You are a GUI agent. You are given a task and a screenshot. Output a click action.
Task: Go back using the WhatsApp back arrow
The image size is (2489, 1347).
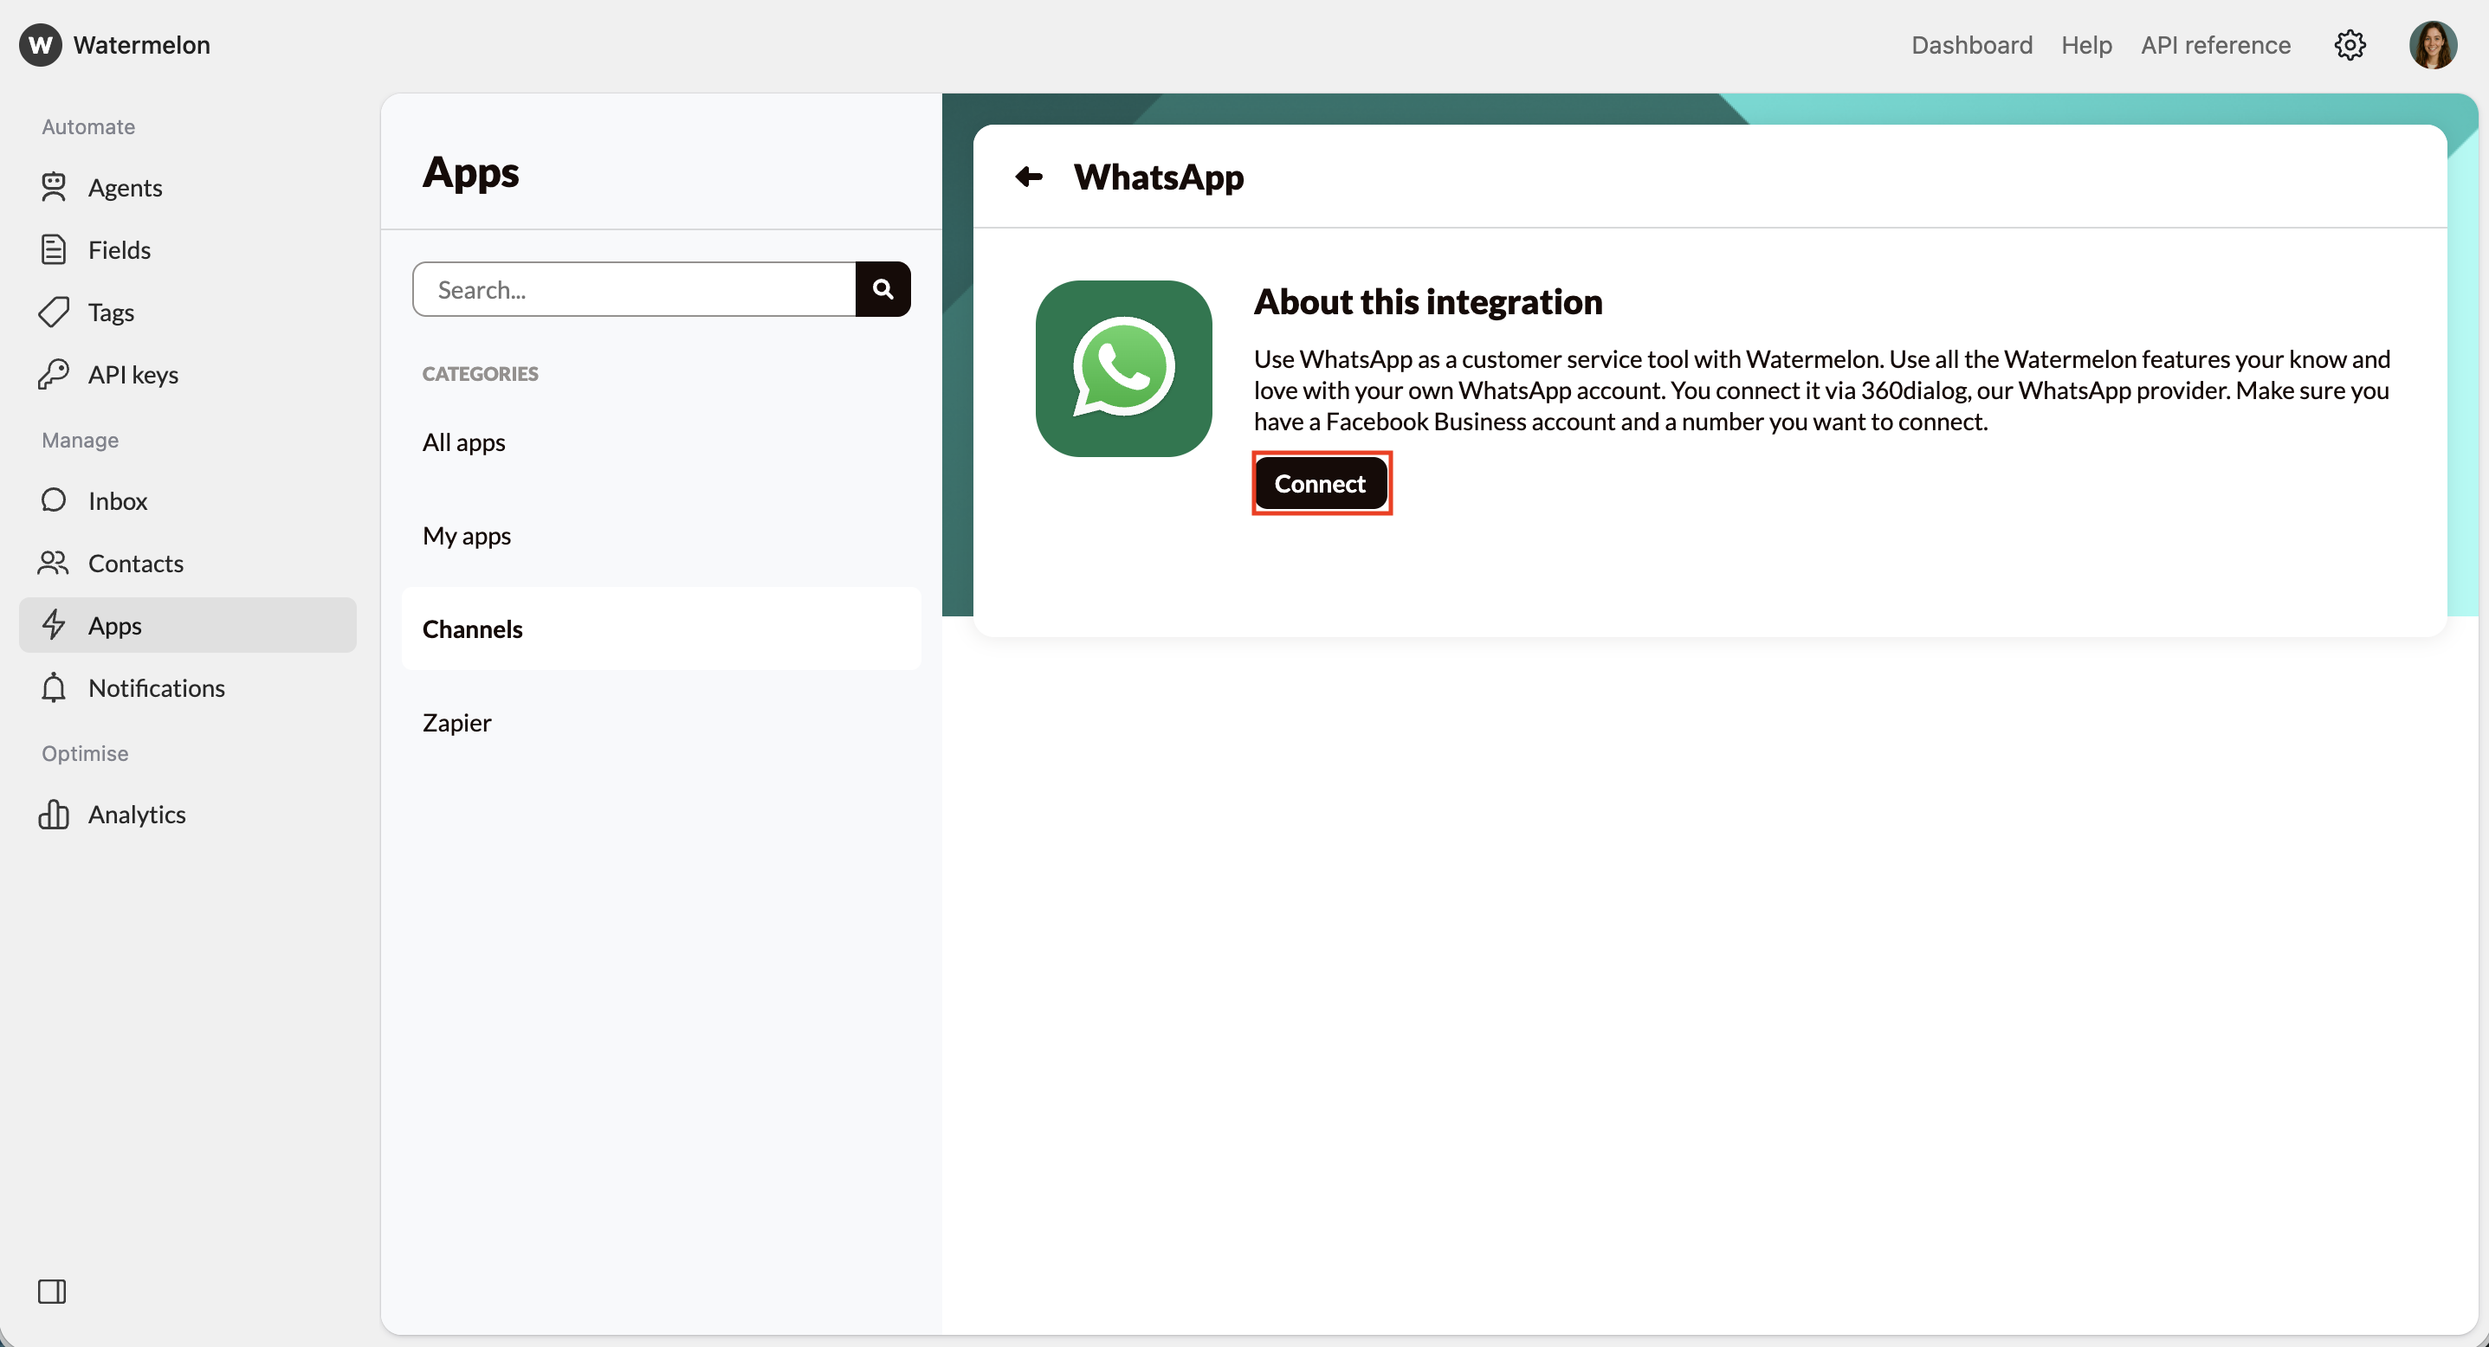(1028, 177)
